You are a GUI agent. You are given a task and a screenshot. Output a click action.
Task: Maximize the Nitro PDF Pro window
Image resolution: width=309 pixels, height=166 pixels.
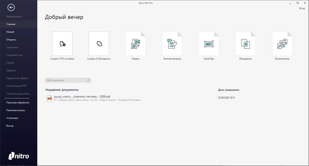coord(297,3)
